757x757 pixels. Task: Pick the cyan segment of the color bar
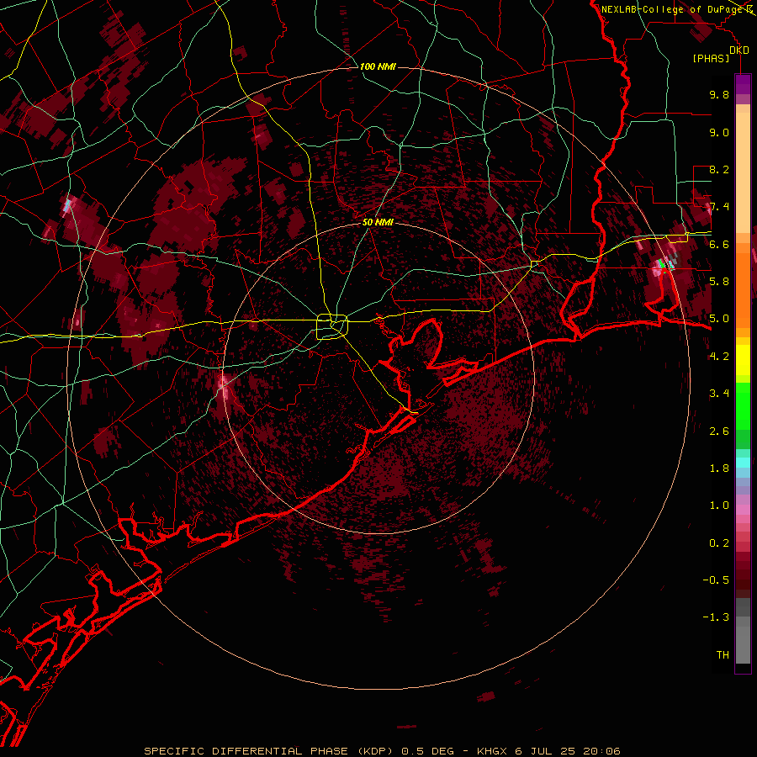(743, 463)
